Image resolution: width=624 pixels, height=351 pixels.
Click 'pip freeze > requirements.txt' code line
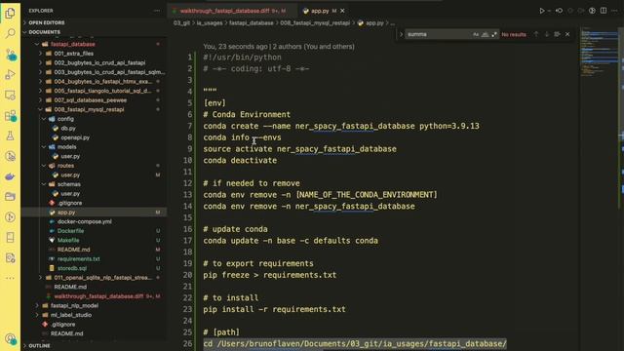coord(269,275)
